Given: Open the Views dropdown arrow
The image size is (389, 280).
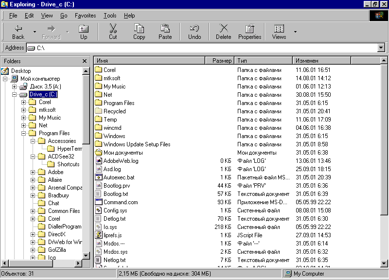Looking at the screenshot, I should pos(295,32).
